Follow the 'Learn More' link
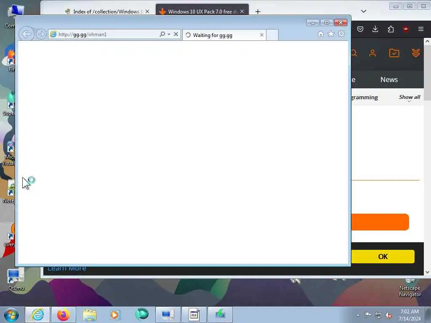 67,268
